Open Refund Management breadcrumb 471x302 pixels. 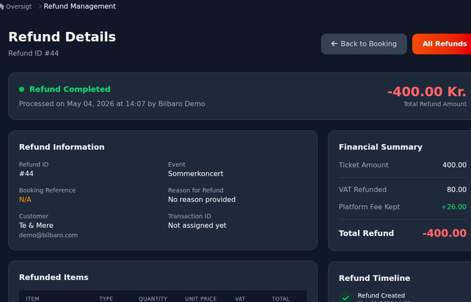coord(80,6)
